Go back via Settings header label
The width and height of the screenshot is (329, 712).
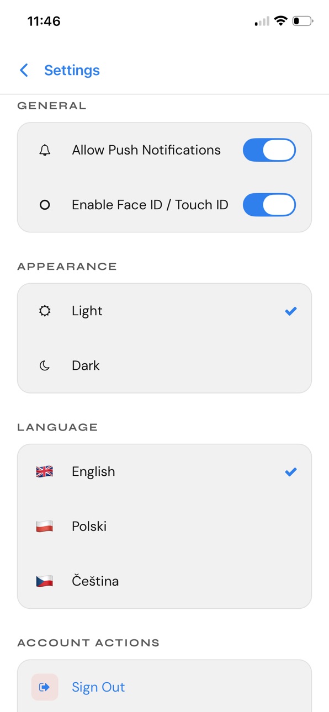coord(72,70)
